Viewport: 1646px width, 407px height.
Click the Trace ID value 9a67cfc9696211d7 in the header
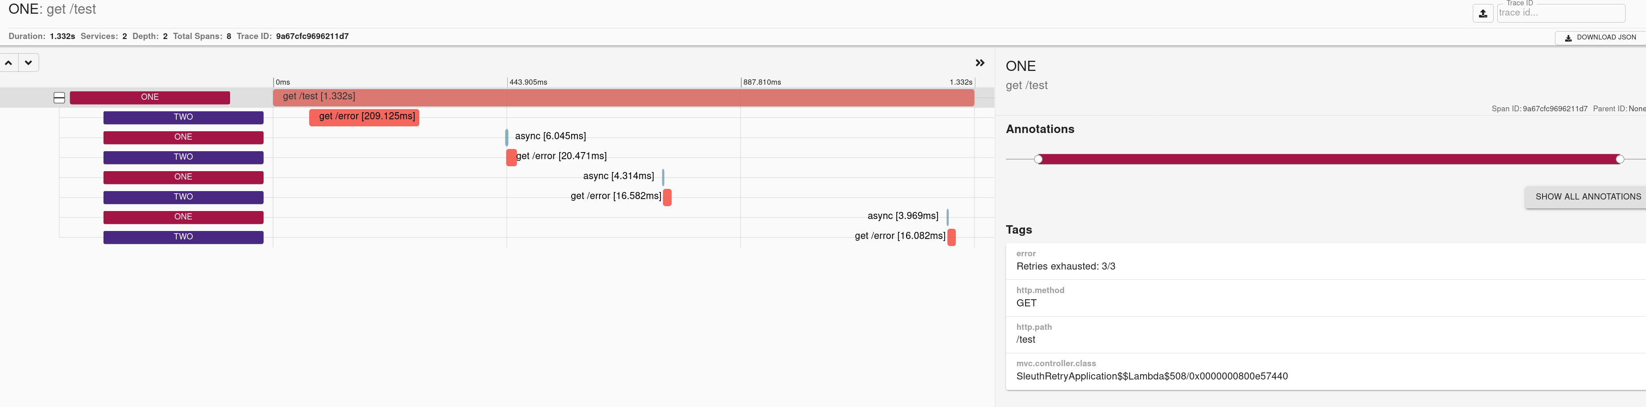point(313,36)
